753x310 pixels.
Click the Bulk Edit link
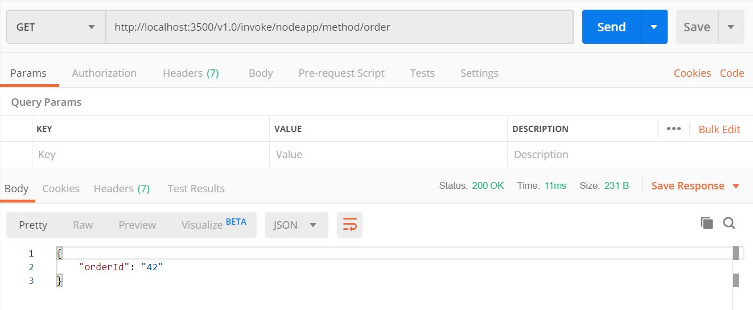[x=719, y=129]
